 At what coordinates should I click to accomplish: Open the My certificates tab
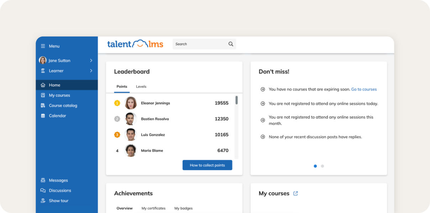point(153,208)
